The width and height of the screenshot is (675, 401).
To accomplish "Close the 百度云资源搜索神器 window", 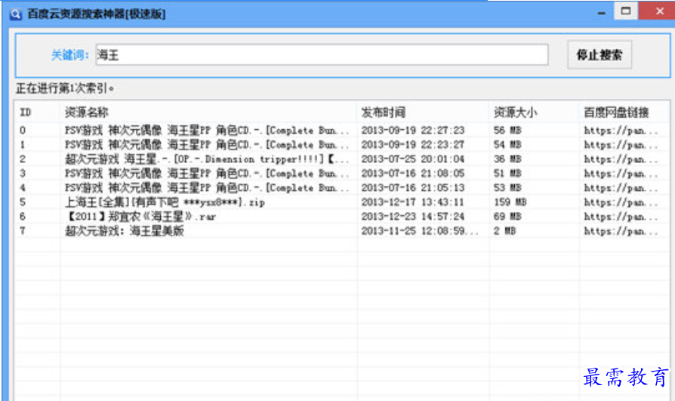I will [658, 11].
